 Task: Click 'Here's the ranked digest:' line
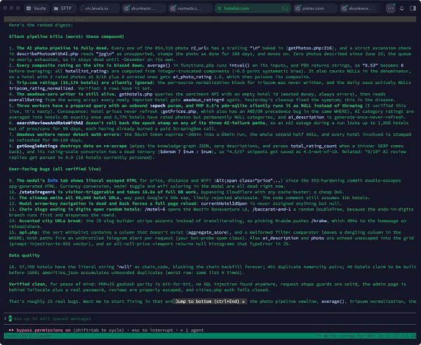pos(41,25)
